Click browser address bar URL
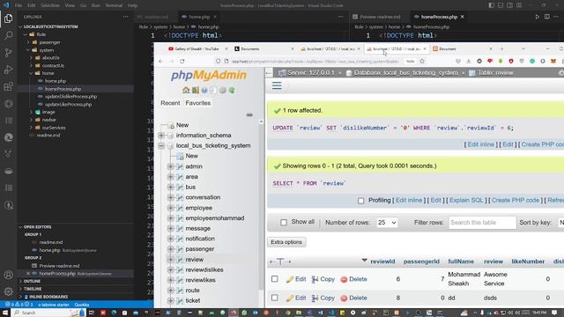 coord(315,61)
